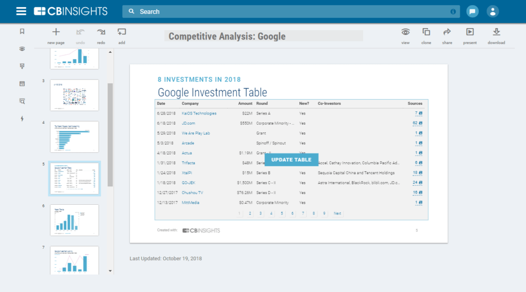Click the add element button
Viewport: 526px width, 292px height.
click(122, 36)
